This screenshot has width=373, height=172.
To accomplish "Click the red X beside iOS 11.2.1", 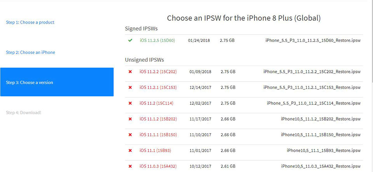I will click(130, 87).
